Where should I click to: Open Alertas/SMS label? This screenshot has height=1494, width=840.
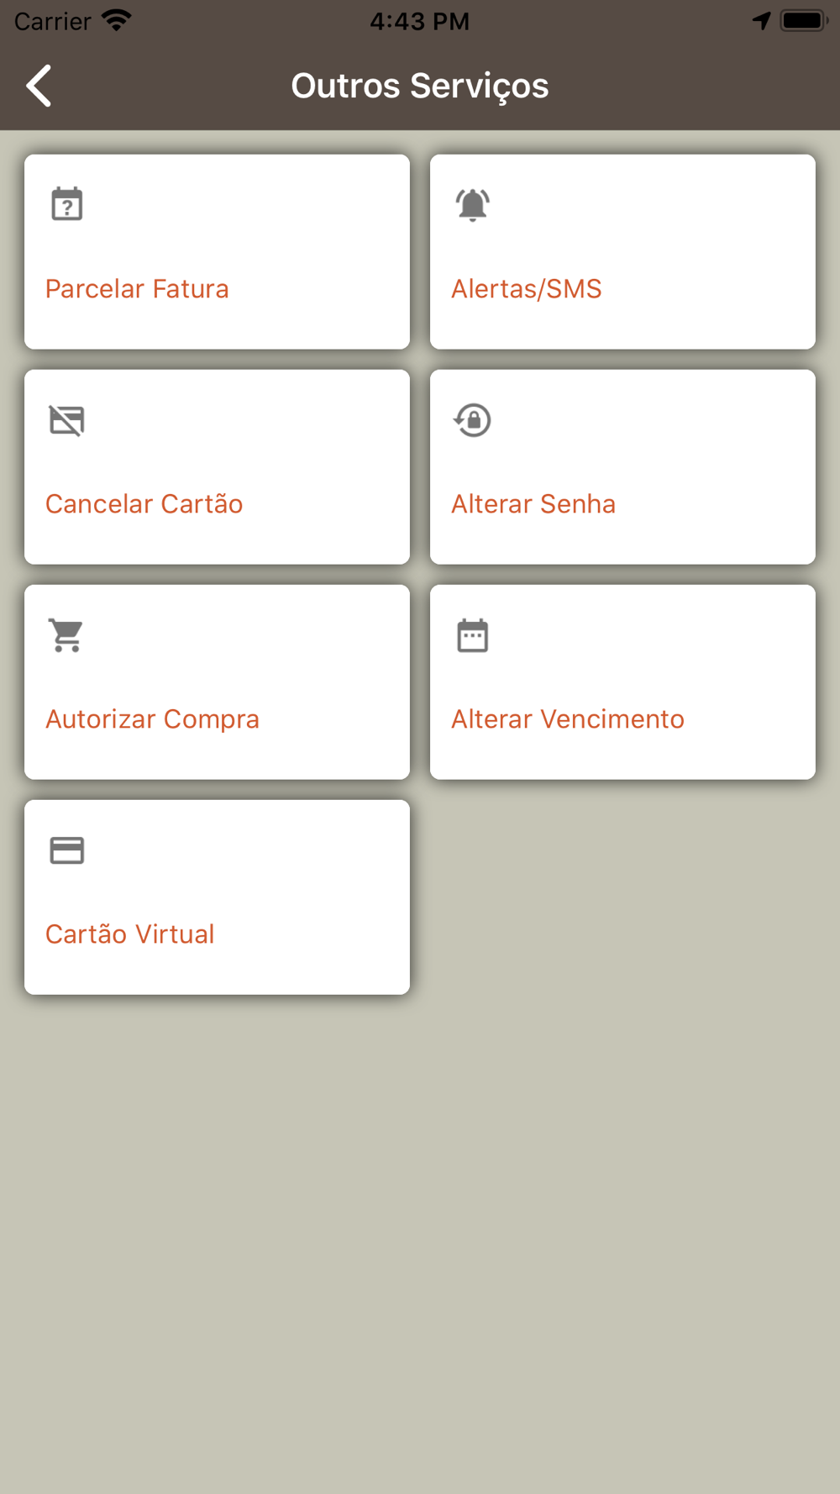(527, 289)
